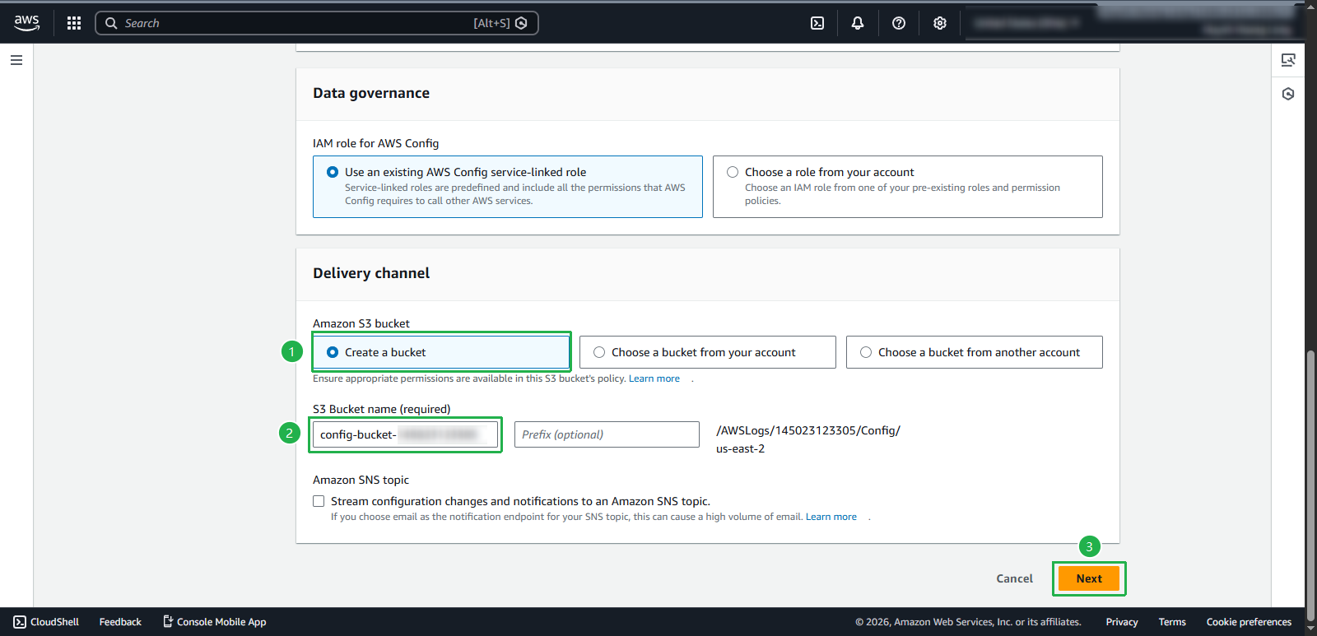Enable streaming to an Amazon SNS topic

tap(319, 501)
